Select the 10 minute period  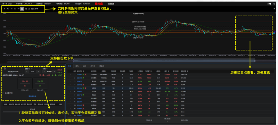tap(8, 8)
